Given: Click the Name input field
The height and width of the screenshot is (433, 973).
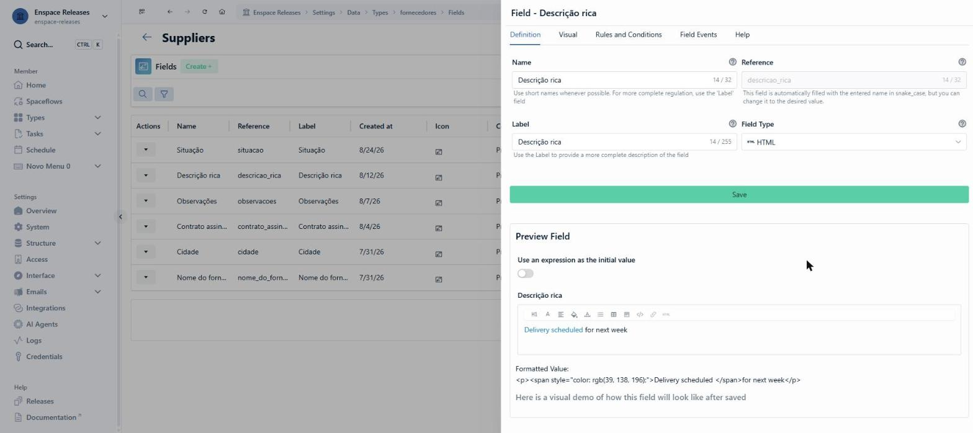Looking at the screenshot, I should (x=624, y=80).
